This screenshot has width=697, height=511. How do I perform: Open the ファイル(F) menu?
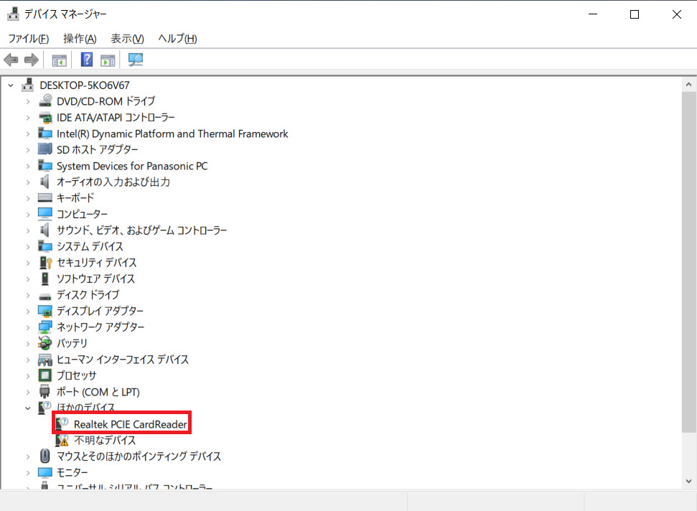point(28,38)
